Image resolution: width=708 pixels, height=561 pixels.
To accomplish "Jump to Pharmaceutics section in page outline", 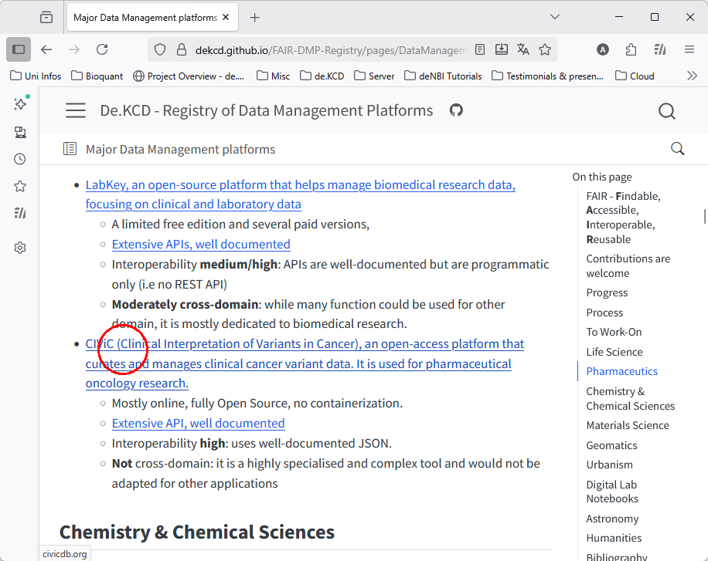I will pyautogui.click(x=621, y=371).
